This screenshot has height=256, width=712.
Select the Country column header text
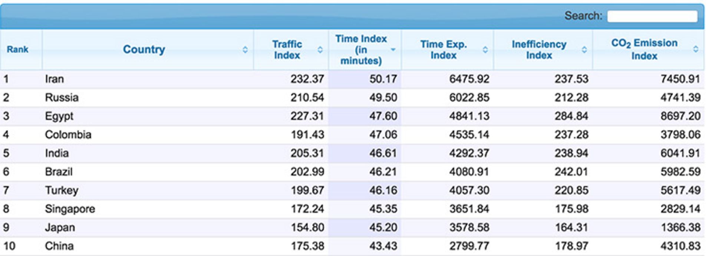[x=144, y=49]
